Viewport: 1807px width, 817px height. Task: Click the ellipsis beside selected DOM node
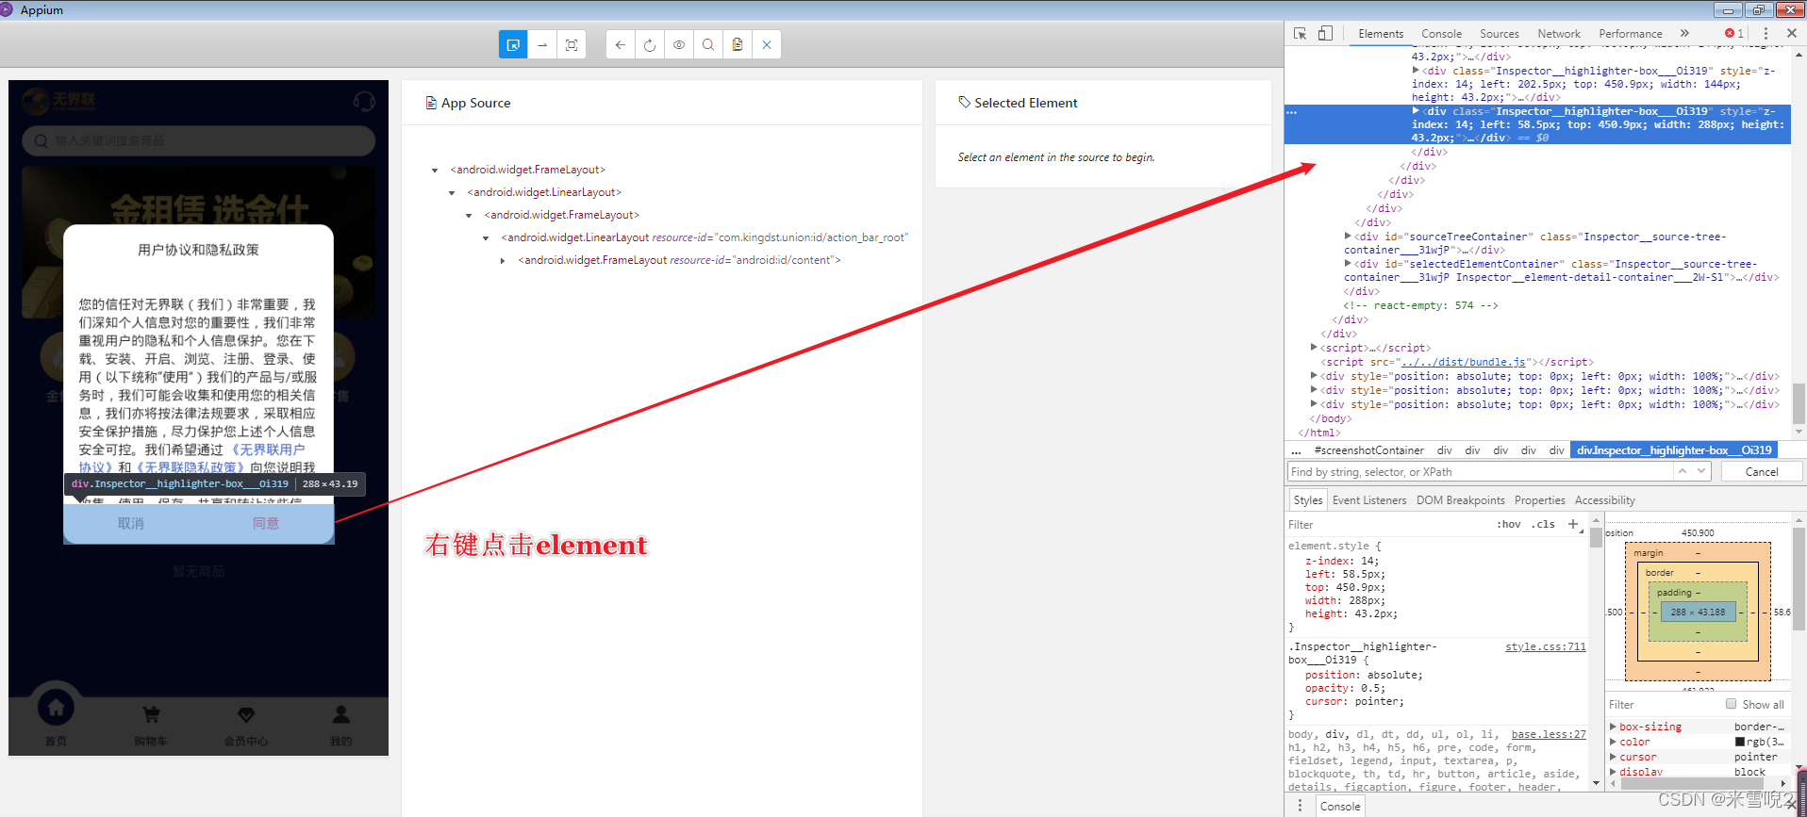click(x=1292, y=111)
